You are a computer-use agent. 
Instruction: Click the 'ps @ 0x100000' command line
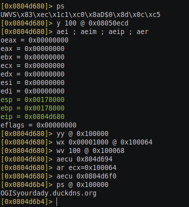point(82,184)
